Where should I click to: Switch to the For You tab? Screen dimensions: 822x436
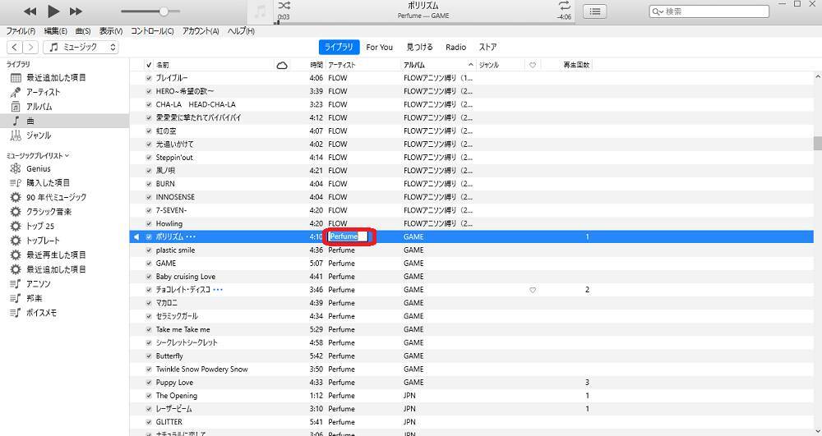379,48
